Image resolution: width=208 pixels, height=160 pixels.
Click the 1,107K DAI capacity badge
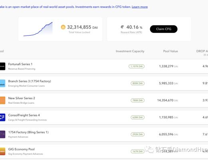[x=136, y=66]
